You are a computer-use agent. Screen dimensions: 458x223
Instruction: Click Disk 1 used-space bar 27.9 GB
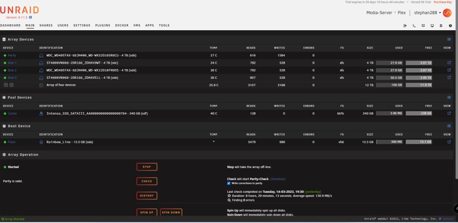point(389,63)
